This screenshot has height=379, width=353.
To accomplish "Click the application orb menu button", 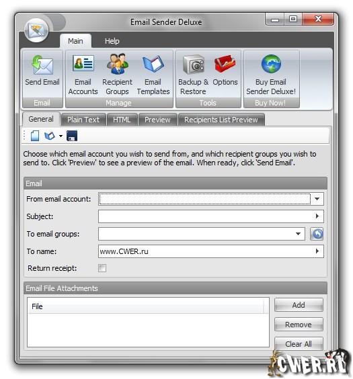I will [x=36, y=30].
